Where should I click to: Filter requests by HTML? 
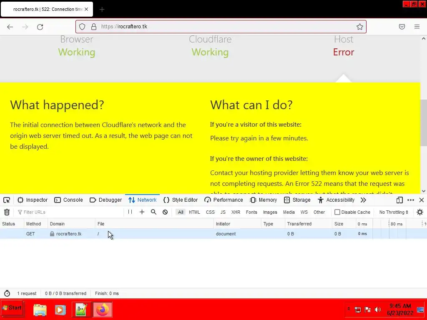click(x=194, y=212)
